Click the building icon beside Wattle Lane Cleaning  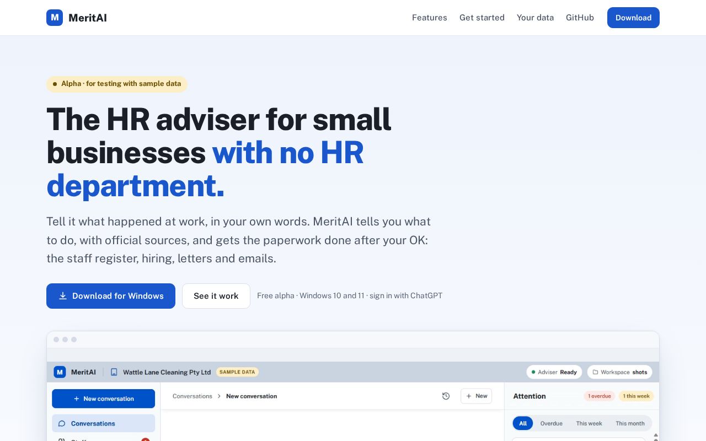114,372
